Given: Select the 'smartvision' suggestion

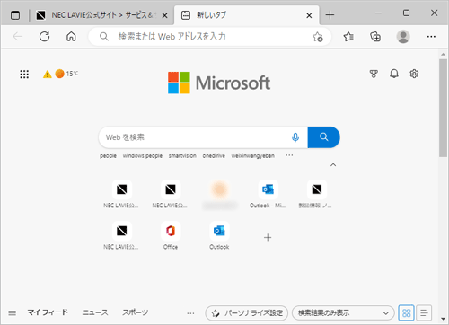Looking at the screenshot, I should [182, 156].
